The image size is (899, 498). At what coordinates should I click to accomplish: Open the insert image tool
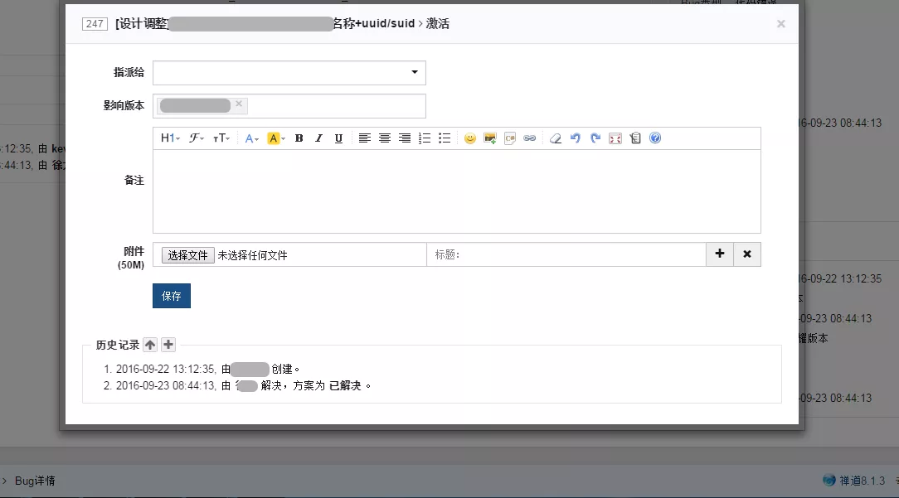[489, 138]
